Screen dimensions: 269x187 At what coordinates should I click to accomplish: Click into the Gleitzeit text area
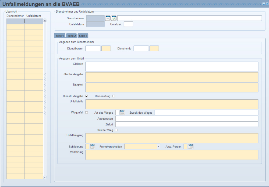coord(172,67)
